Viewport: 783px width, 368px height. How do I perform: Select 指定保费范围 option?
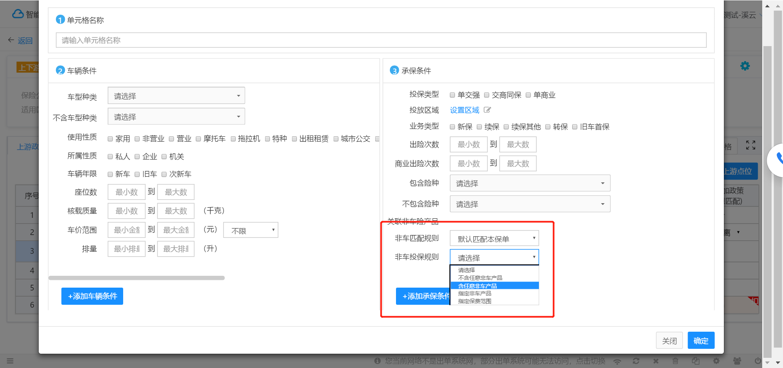[494, 301]
